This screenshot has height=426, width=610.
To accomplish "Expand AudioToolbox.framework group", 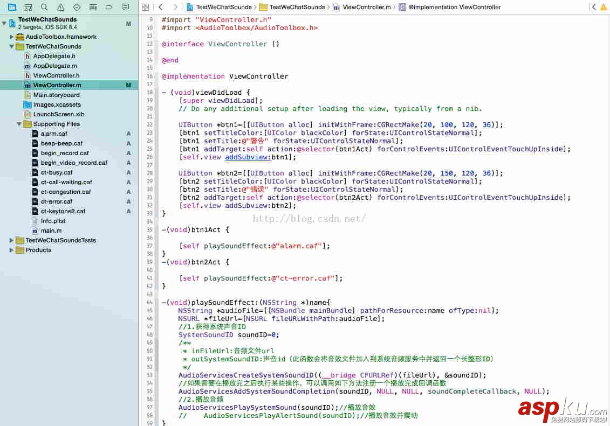I will click(x=11, y=37).
